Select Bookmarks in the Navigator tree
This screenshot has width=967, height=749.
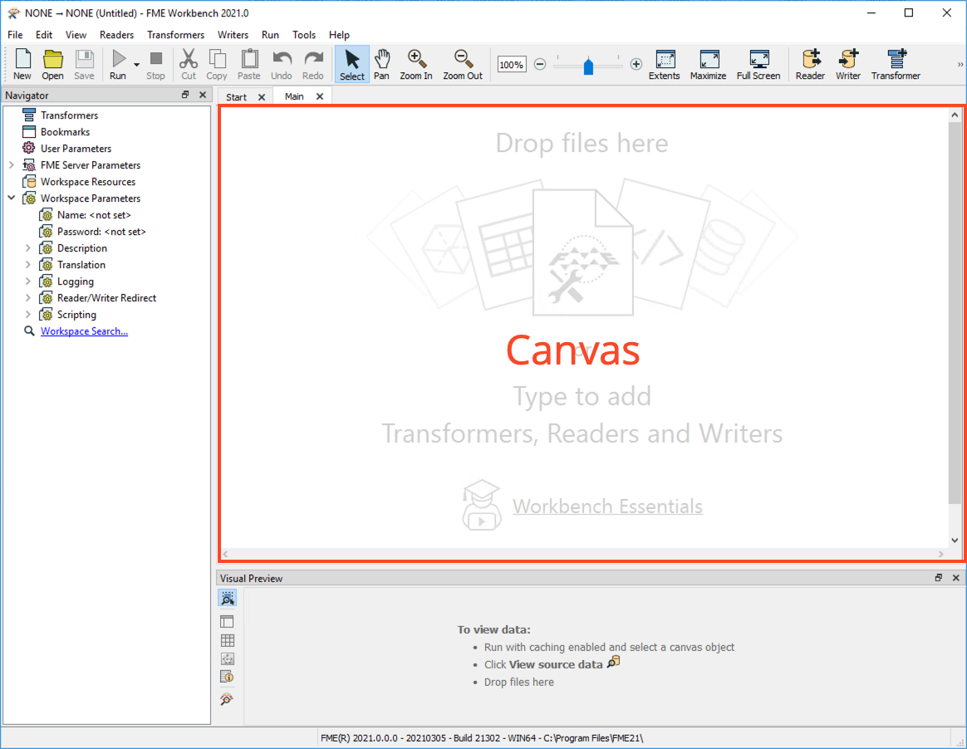pos(65,132)
